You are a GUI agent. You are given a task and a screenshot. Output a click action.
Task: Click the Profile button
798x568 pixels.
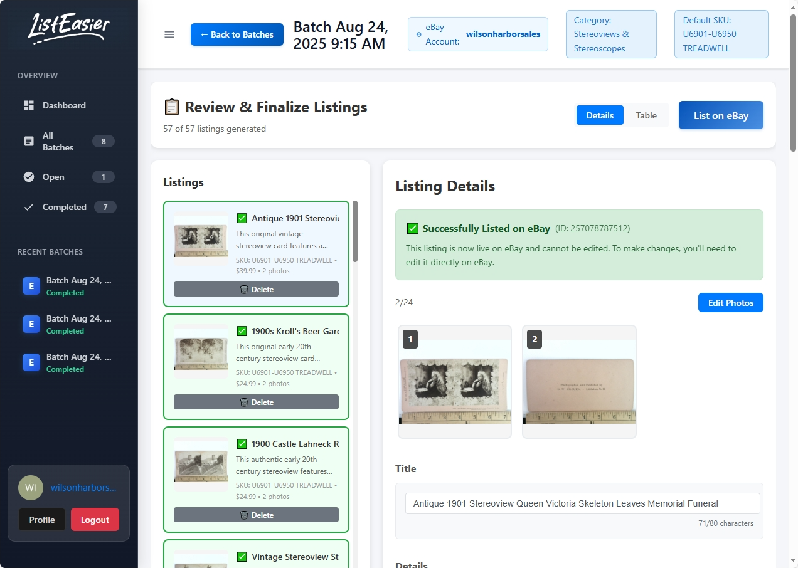pyautogui.click(x=42, y=520)
